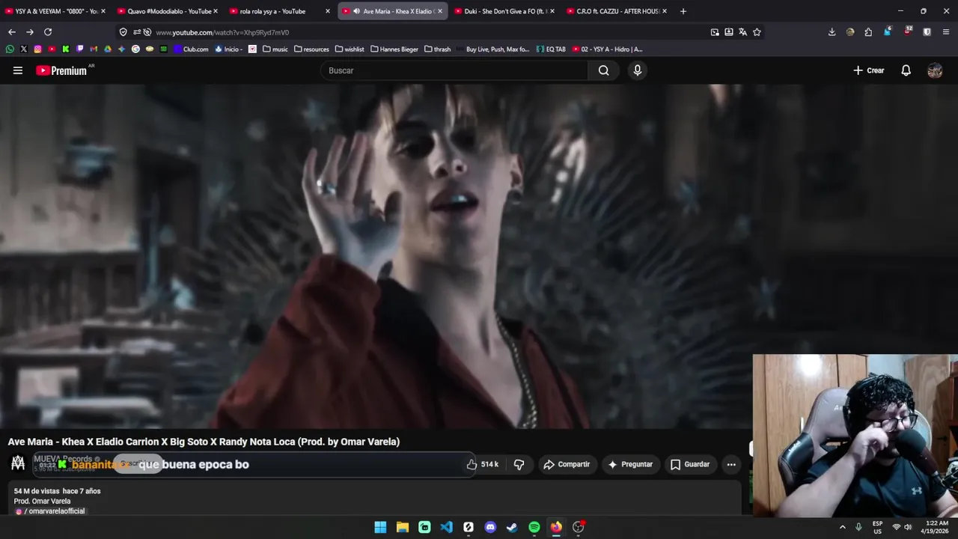Open the Instagram bookmark
Viewport: 958px width, 539px height.
[37, 49]
